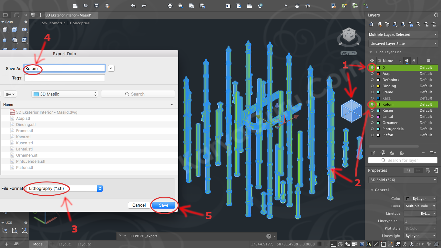The image size is (441, 248).
Task: Toggle visibility of the Kolom layer
Action: click(372, 104)
